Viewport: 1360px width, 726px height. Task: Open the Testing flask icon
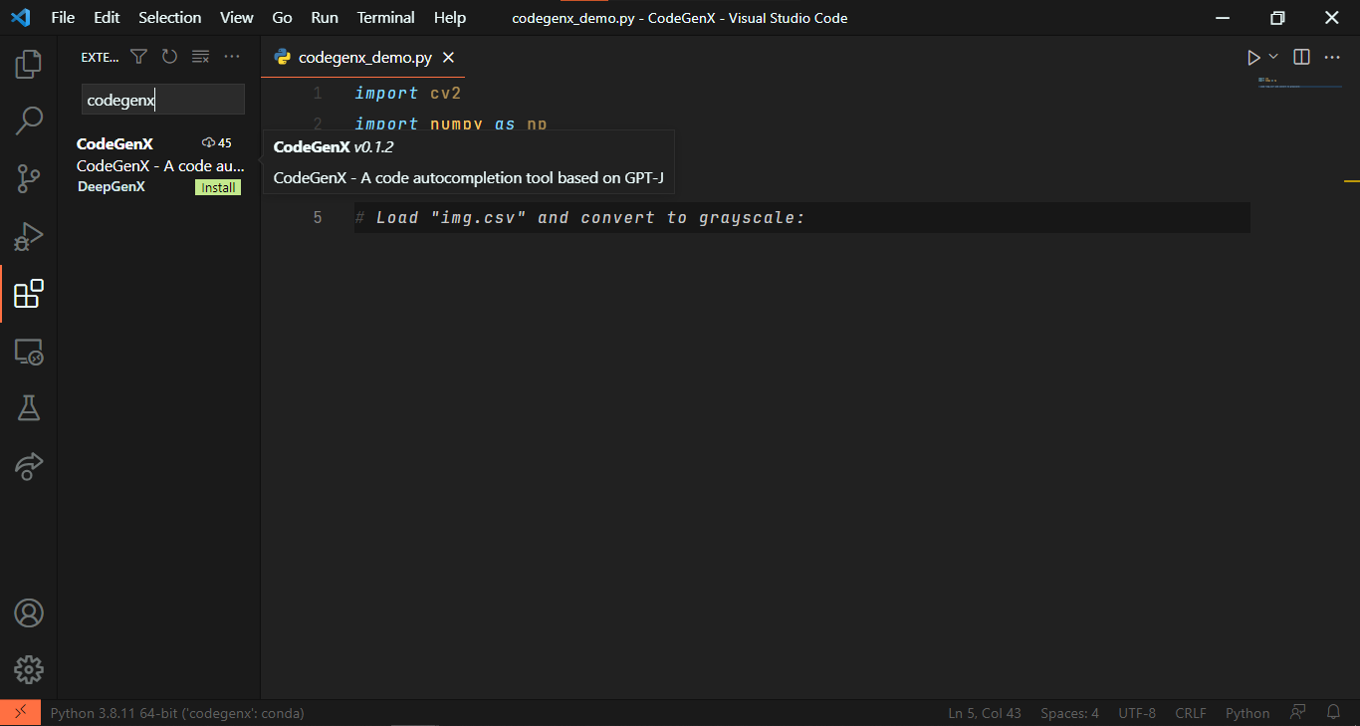tap(29, 407)
